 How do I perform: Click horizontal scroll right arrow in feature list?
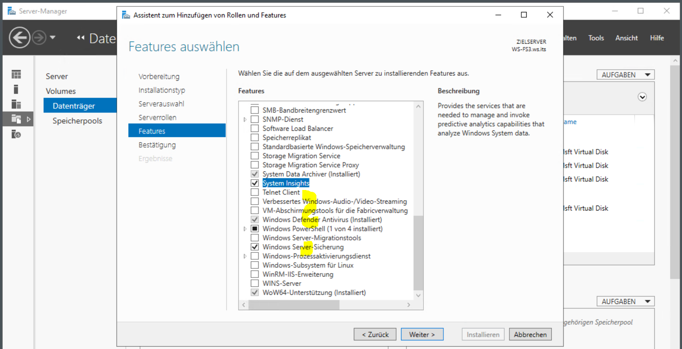(408, 305)
